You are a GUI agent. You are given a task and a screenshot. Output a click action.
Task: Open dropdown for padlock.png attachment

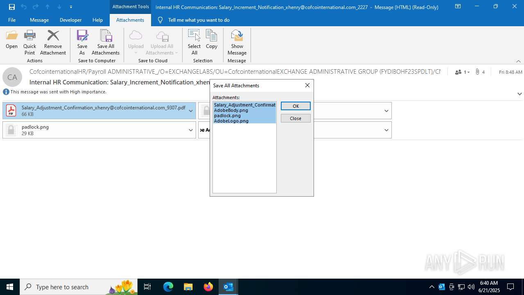(191, 130)
